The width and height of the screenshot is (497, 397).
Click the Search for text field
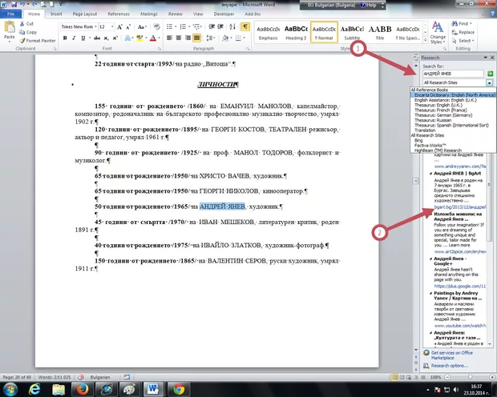pyautogui.click(x=446, y=73)
